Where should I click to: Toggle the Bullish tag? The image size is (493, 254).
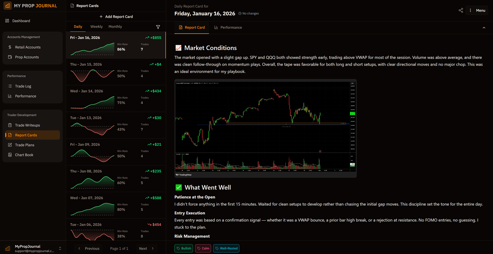point(184,248)
